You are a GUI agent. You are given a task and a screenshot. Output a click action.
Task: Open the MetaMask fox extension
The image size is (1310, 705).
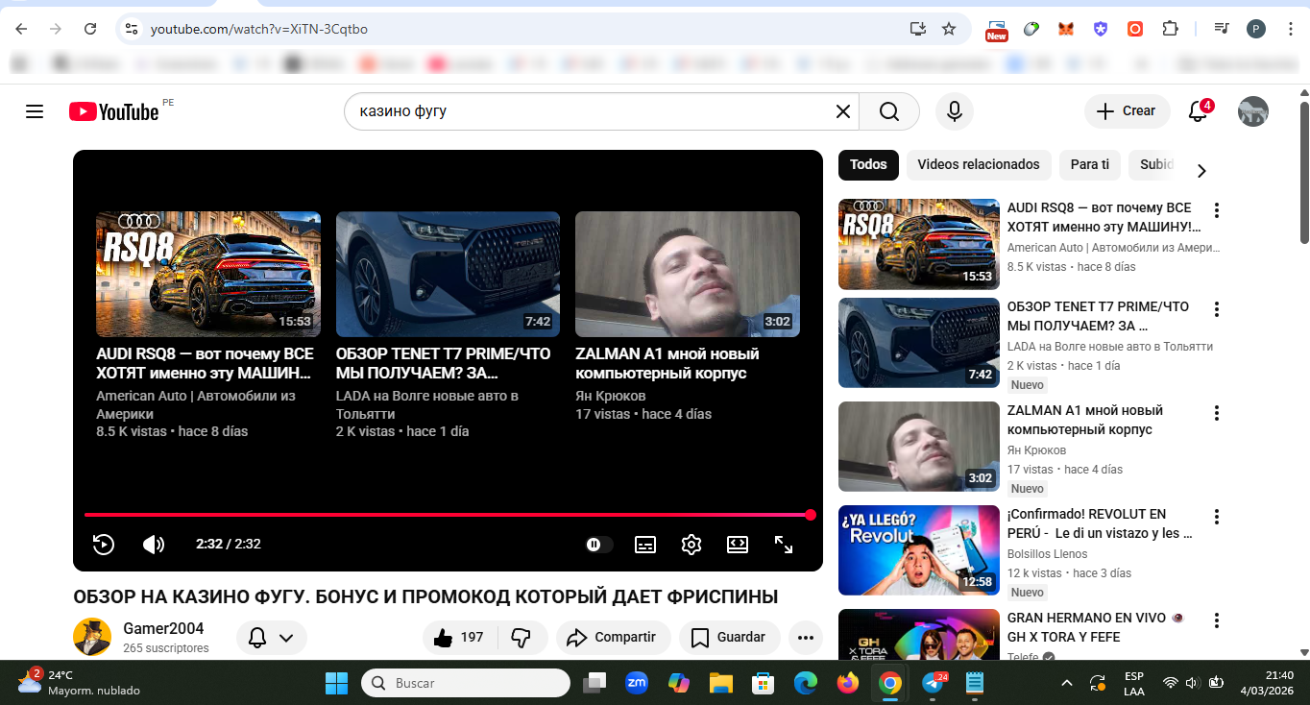1066,29
